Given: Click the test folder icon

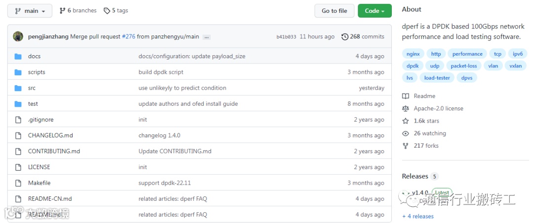Looking at the screenshot, I should pyautogui.click(x=18, y=104).
